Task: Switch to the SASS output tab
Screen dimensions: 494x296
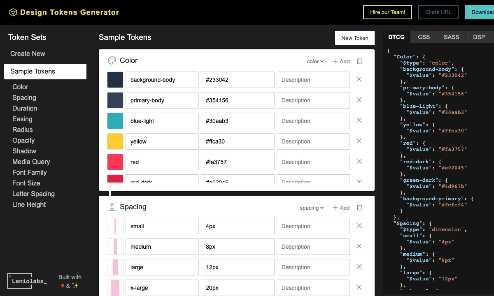Action: 451,37
